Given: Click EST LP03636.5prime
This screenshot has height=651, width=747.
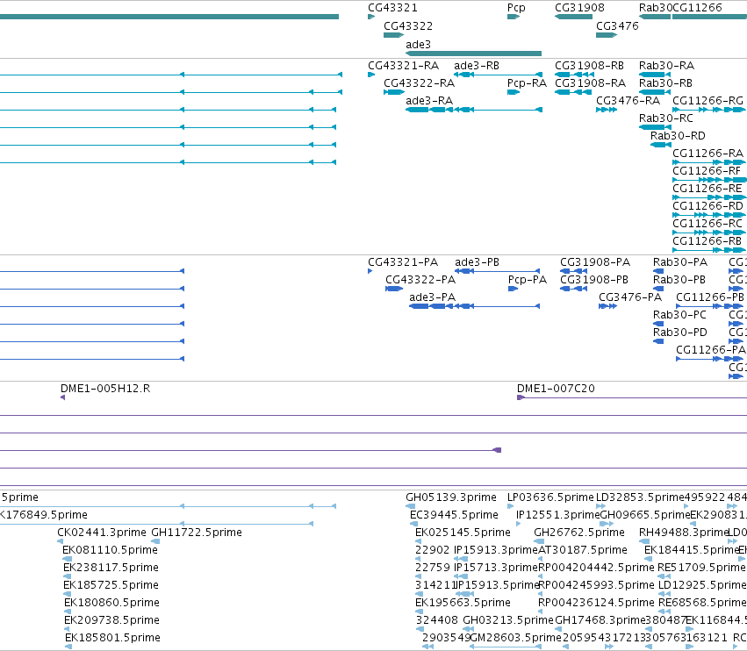Looking at the screenshot, I should [x=550, y=497].
